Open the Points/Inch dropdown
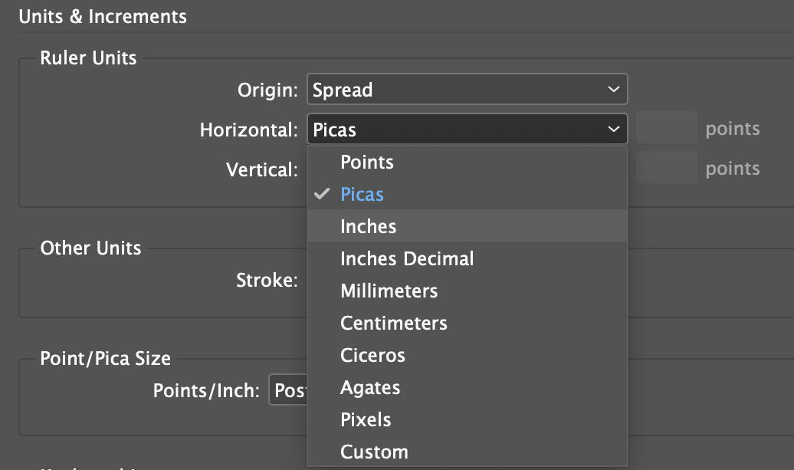 (x=287, y=390)
